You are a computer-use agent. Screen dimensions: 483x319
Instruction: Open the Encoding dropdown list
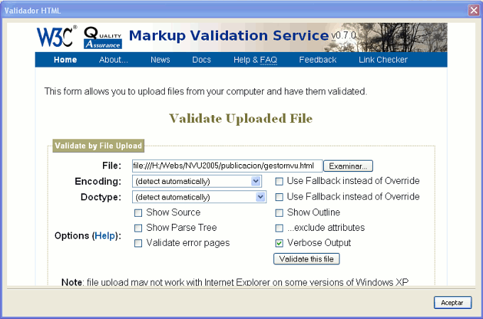(x=256, y=181)
